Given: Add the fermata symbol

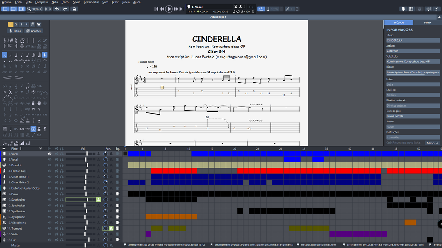Looking at the screenshot, I should 45,61.
